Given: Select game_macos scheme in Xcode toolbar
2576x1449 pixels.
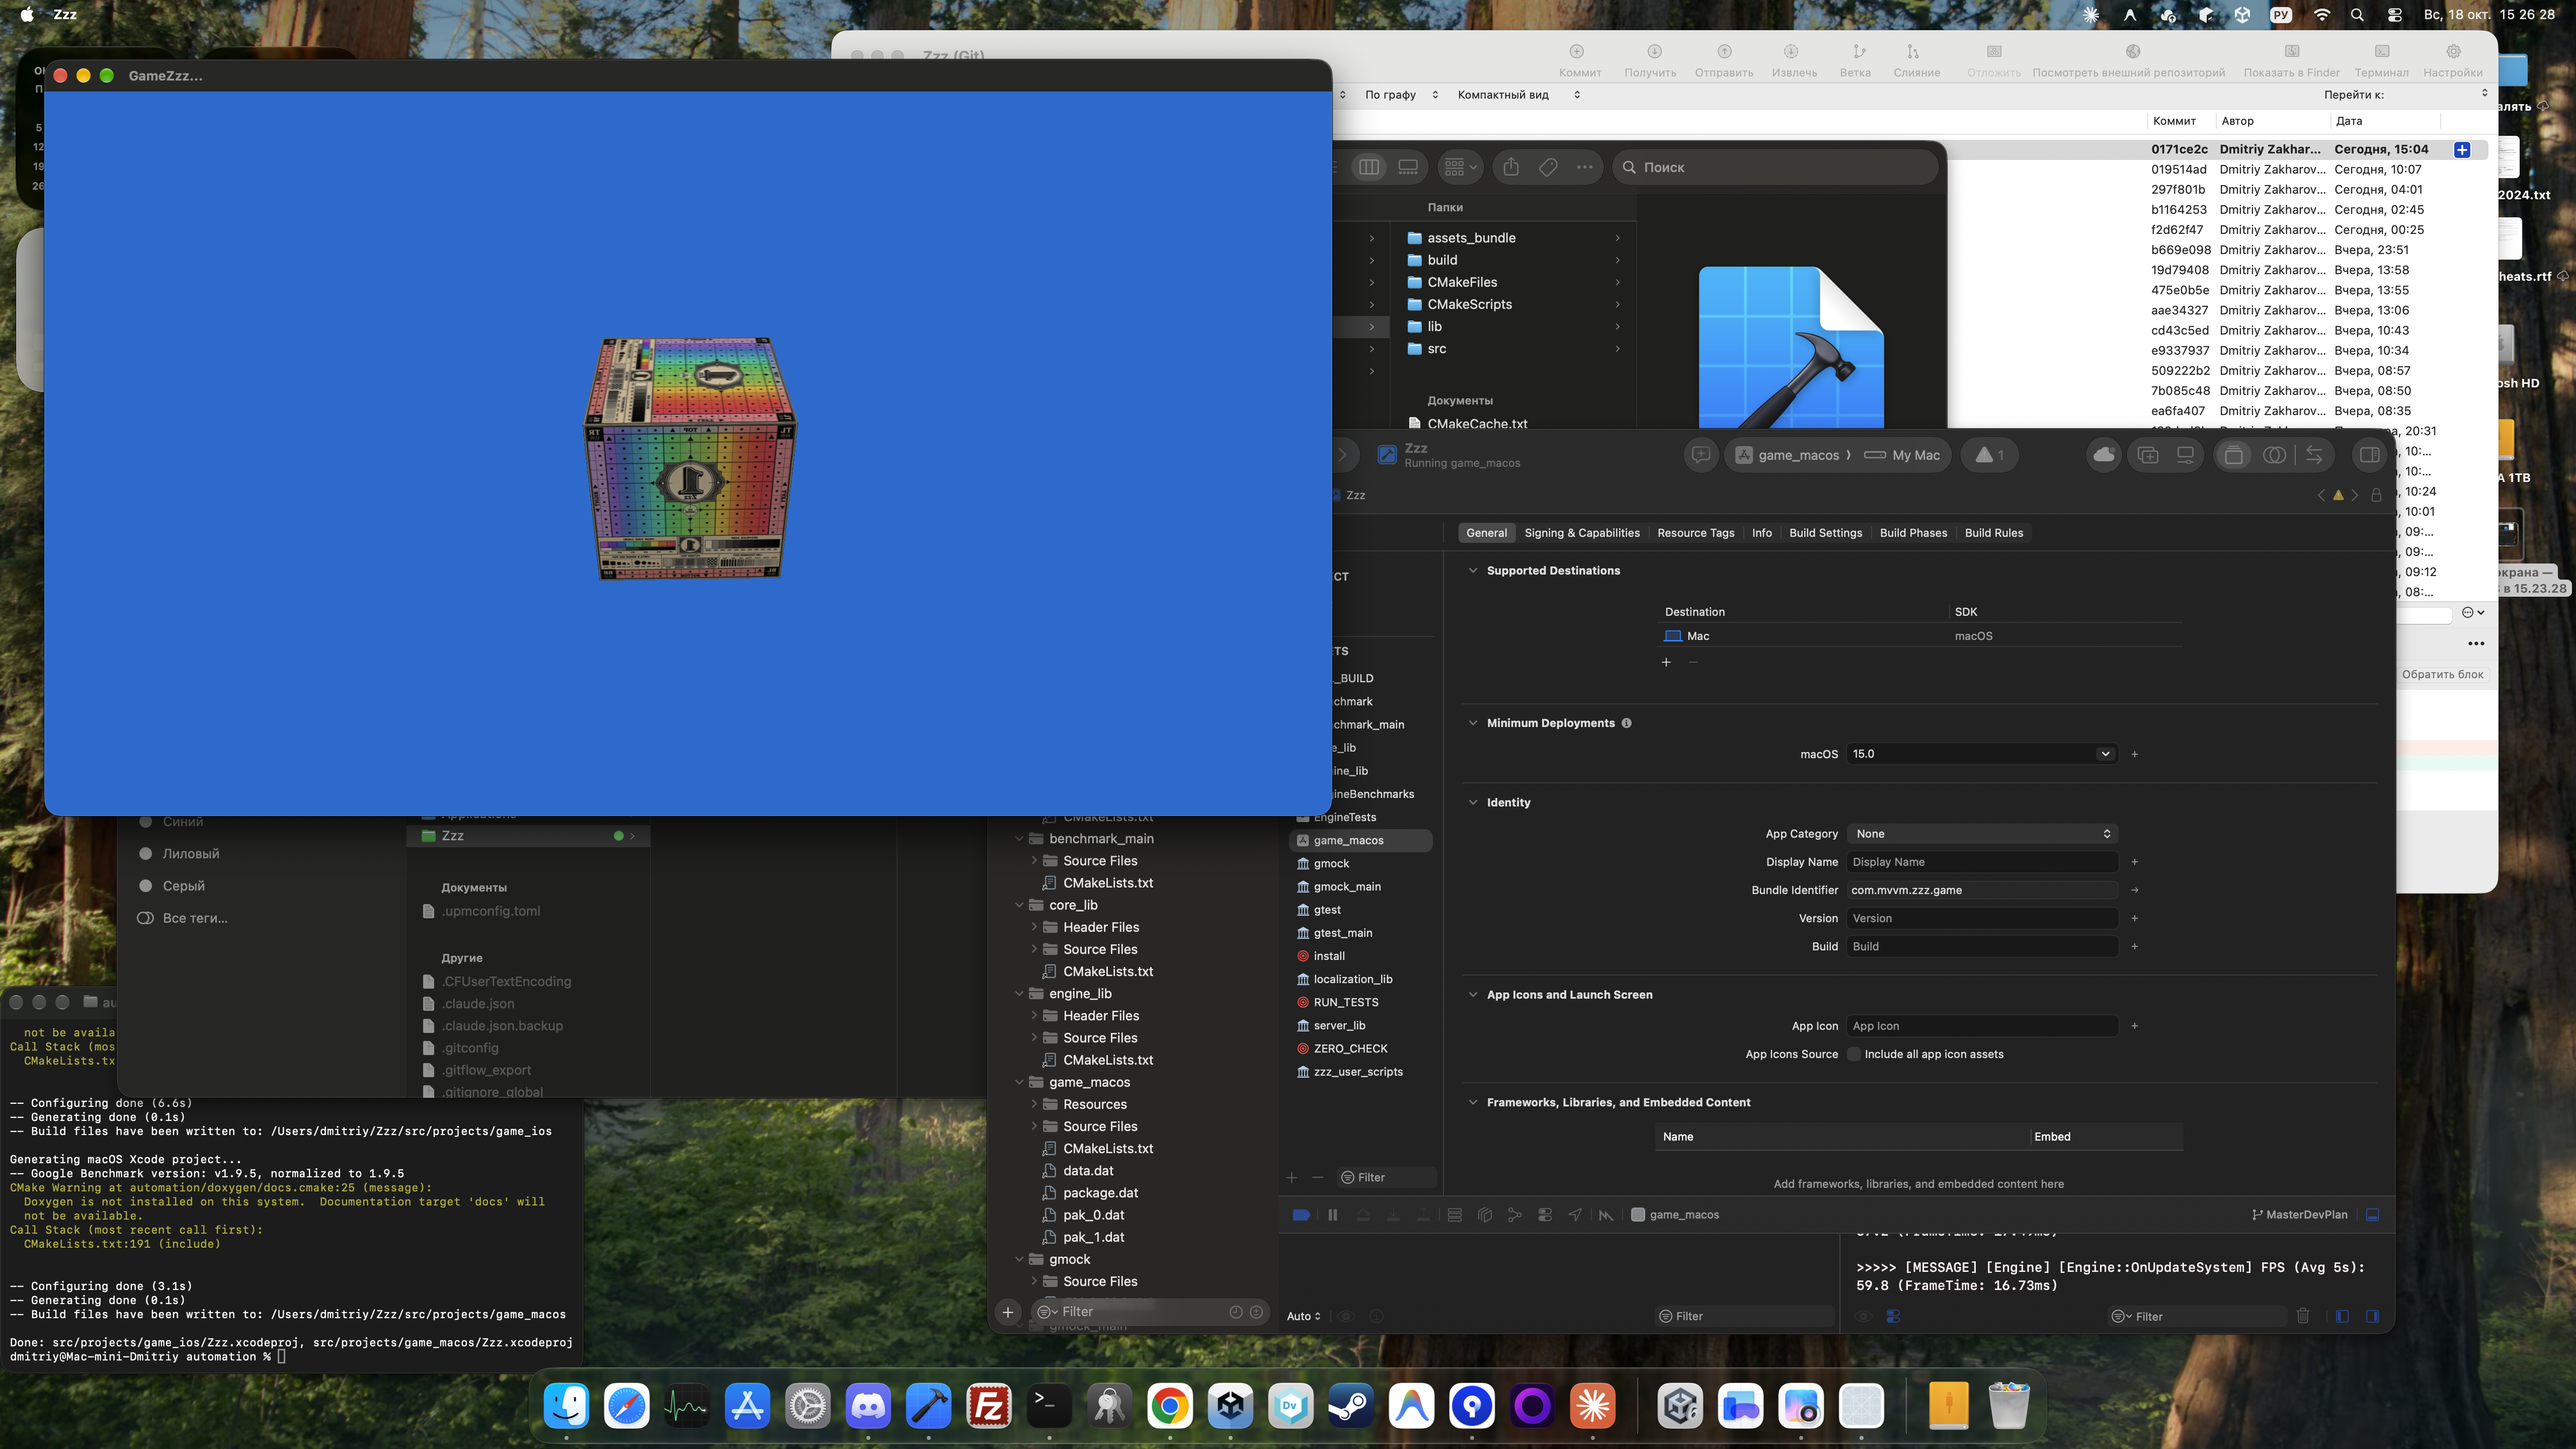Looking at the screenshot, I should 1788,455.
